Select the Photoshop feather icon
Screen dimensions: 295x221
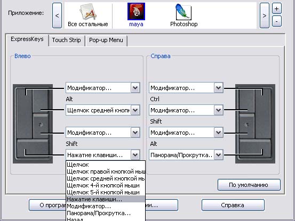[184, 12]
